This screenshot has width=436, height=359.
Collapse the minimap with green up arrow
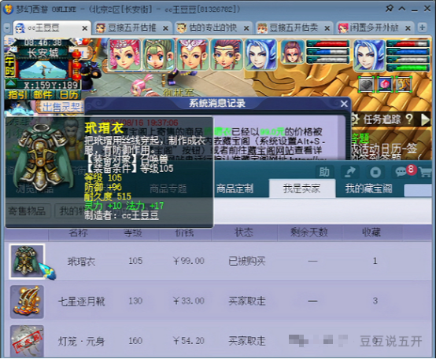click(x=10, y=83)
